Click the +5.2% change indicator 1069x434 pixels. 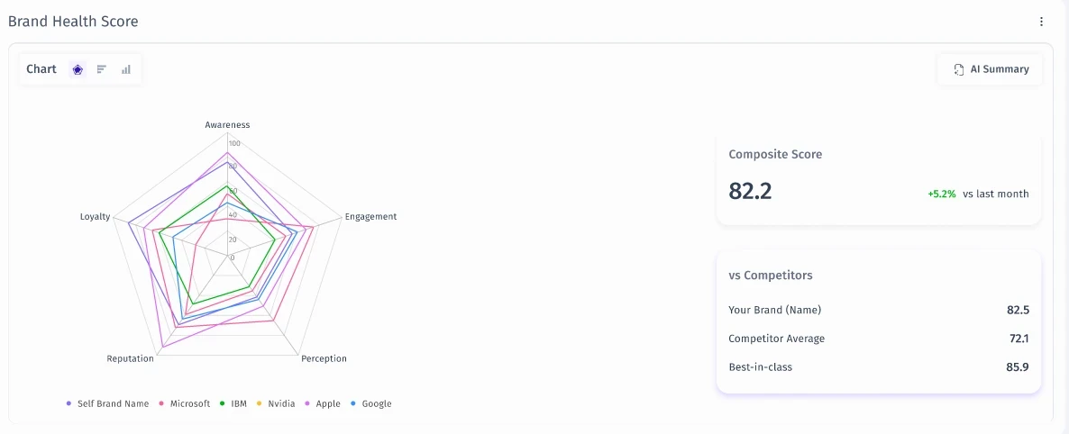(x=942, y=194)
